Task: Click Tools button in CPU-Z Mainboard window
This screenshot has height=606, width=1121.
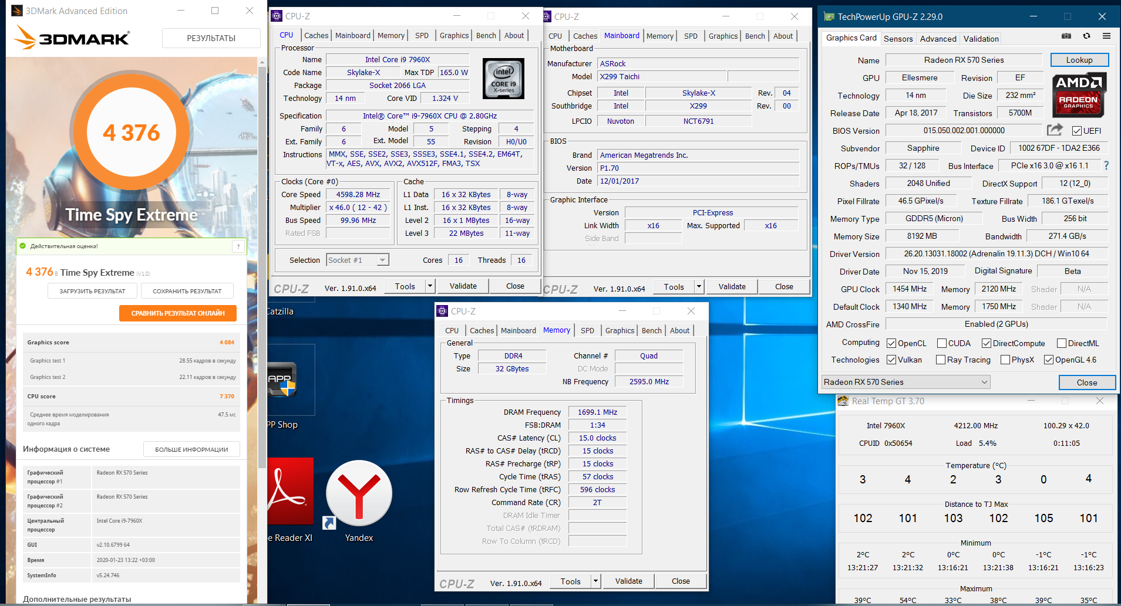Action: click(674, 287)
